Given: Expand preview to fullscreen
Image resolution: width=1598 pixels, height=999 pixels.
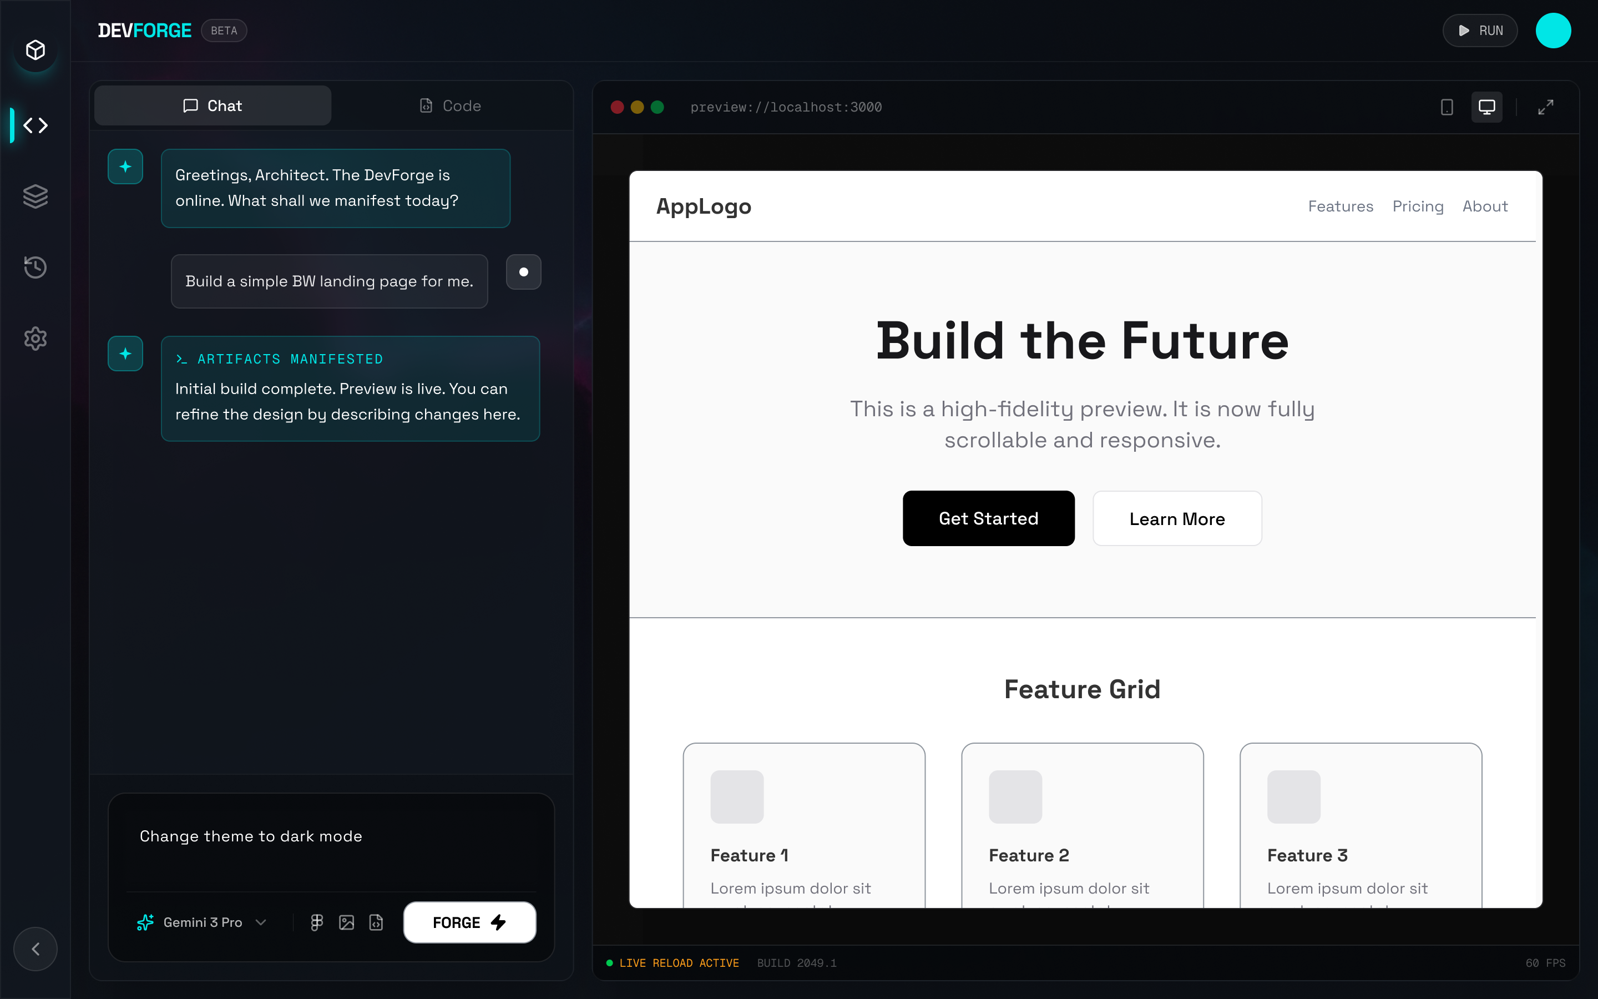Looking at the screenshot, I should (1545, 107).
